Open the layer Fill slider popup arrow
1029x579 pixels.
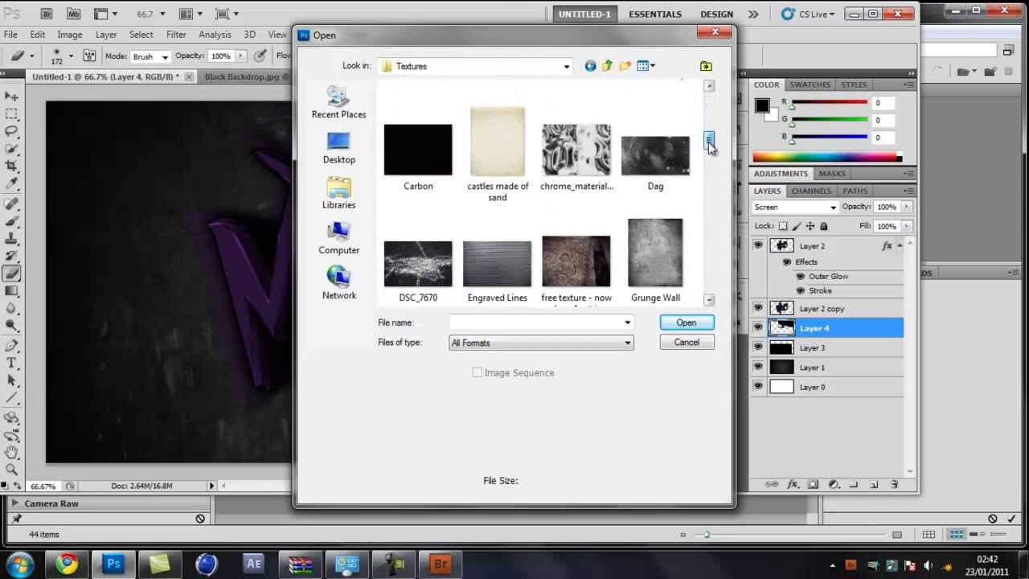coord(907,227)
